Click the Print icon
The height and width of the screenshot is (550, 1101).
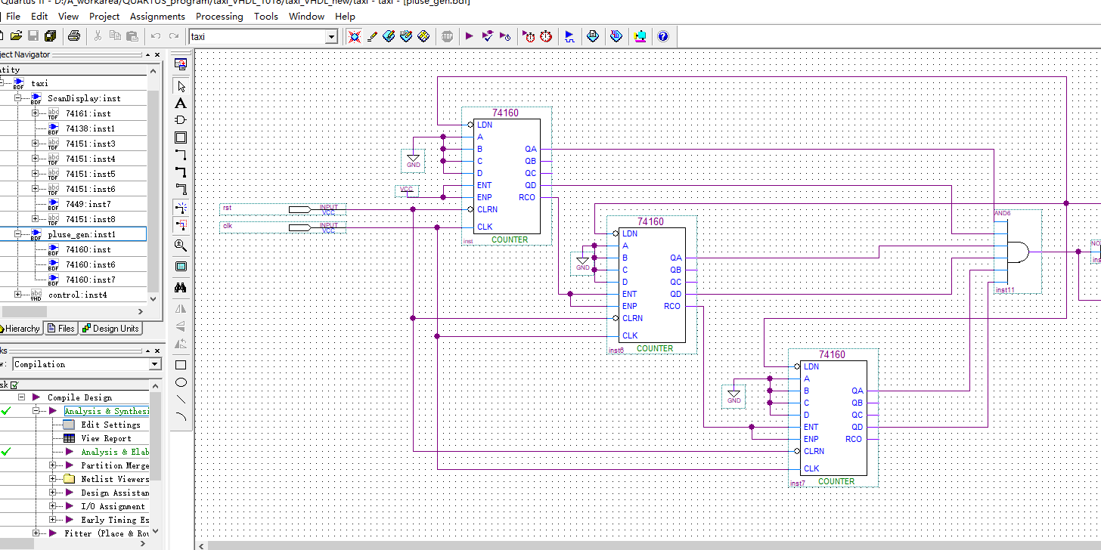click(x=74, y=36)
